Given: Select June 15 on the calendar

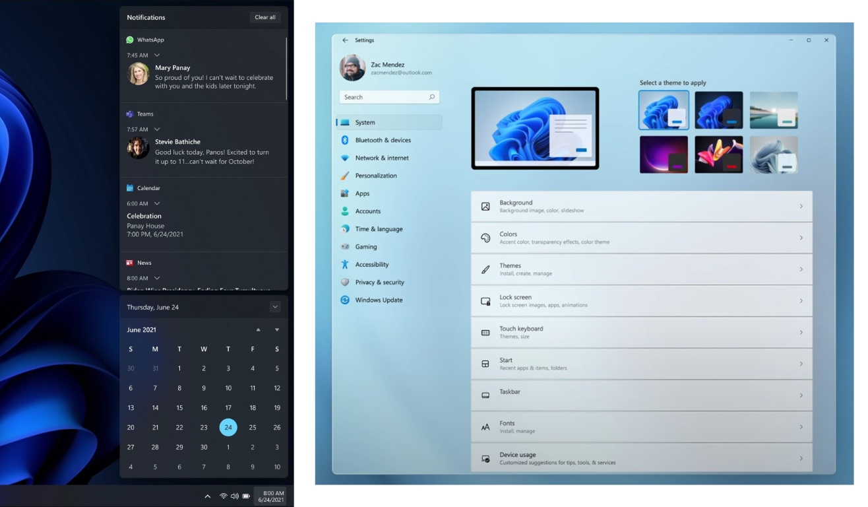Looking at the screenshot, I should click(179, 408).
